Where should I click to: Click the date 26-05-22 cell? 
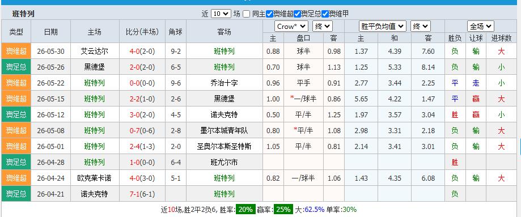click(x=51, y=83)
